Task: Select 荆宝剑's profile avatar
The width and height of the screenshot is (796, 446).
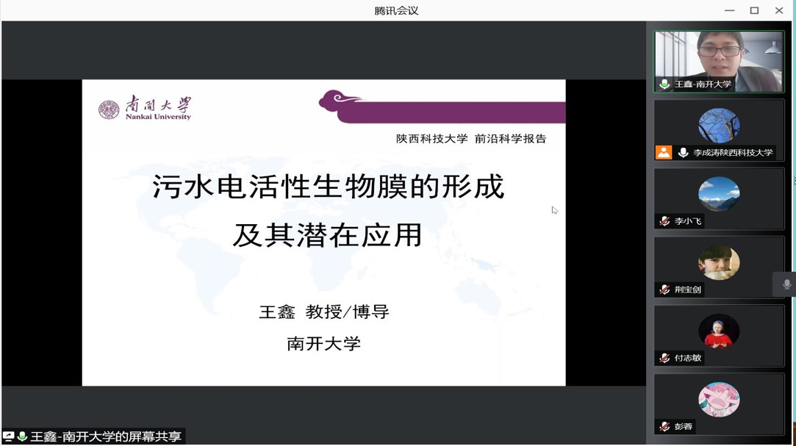Action: click(719, 262)
